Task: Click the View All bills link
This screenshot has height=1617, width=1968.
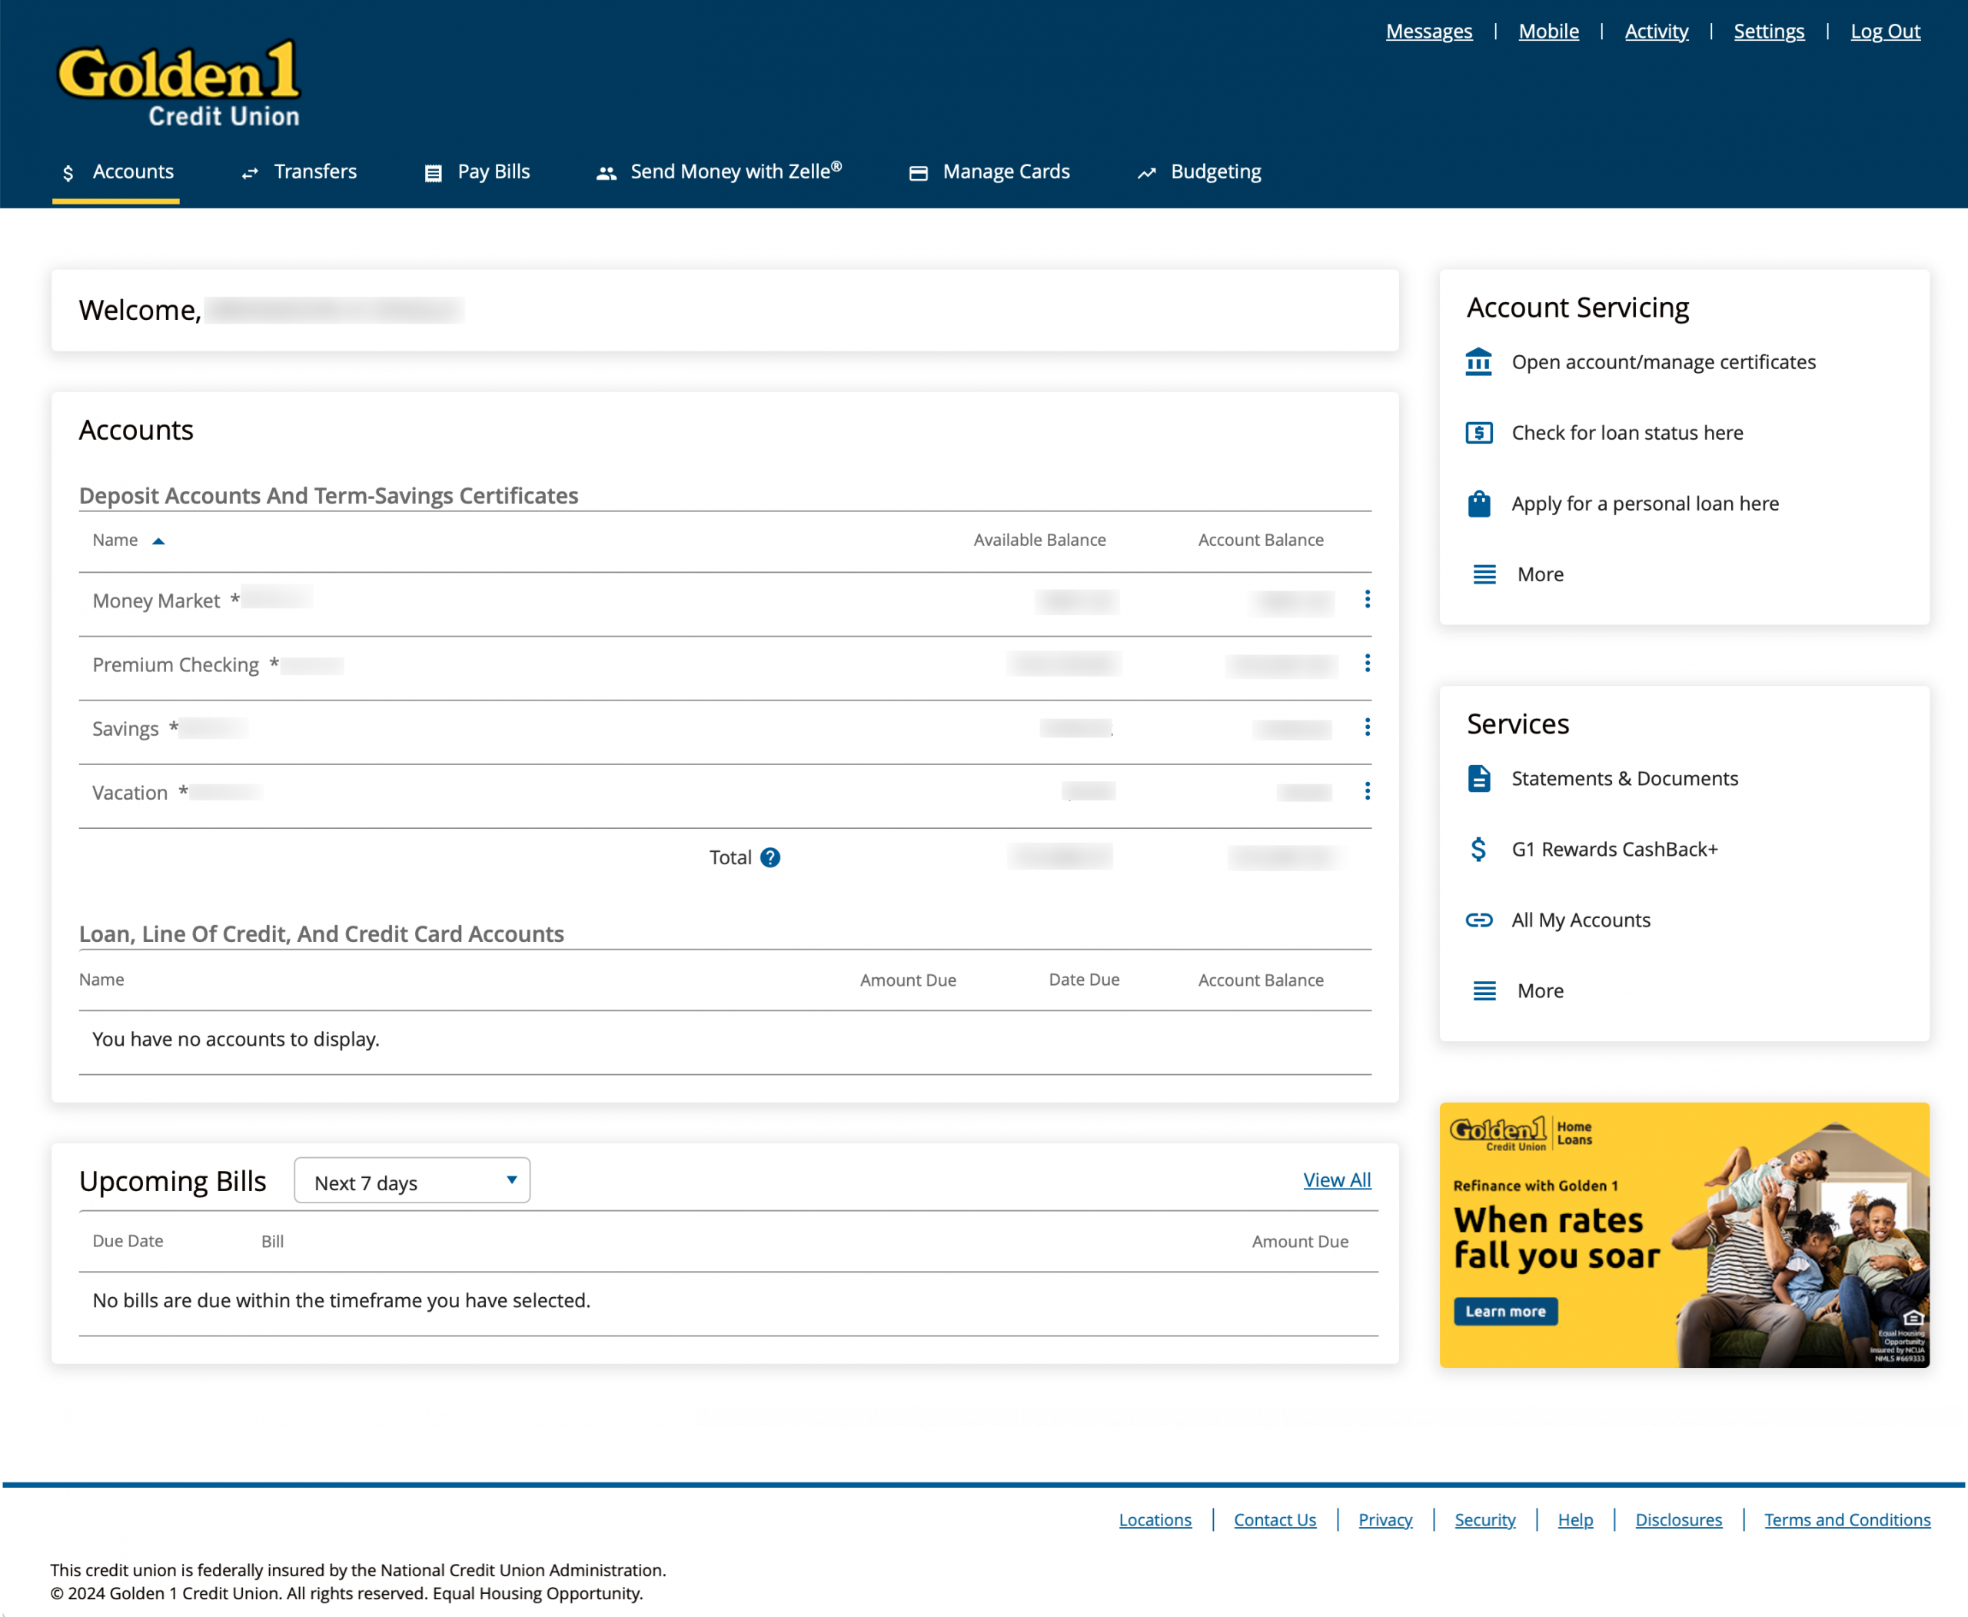Action: click(x=1337, y=1180)
